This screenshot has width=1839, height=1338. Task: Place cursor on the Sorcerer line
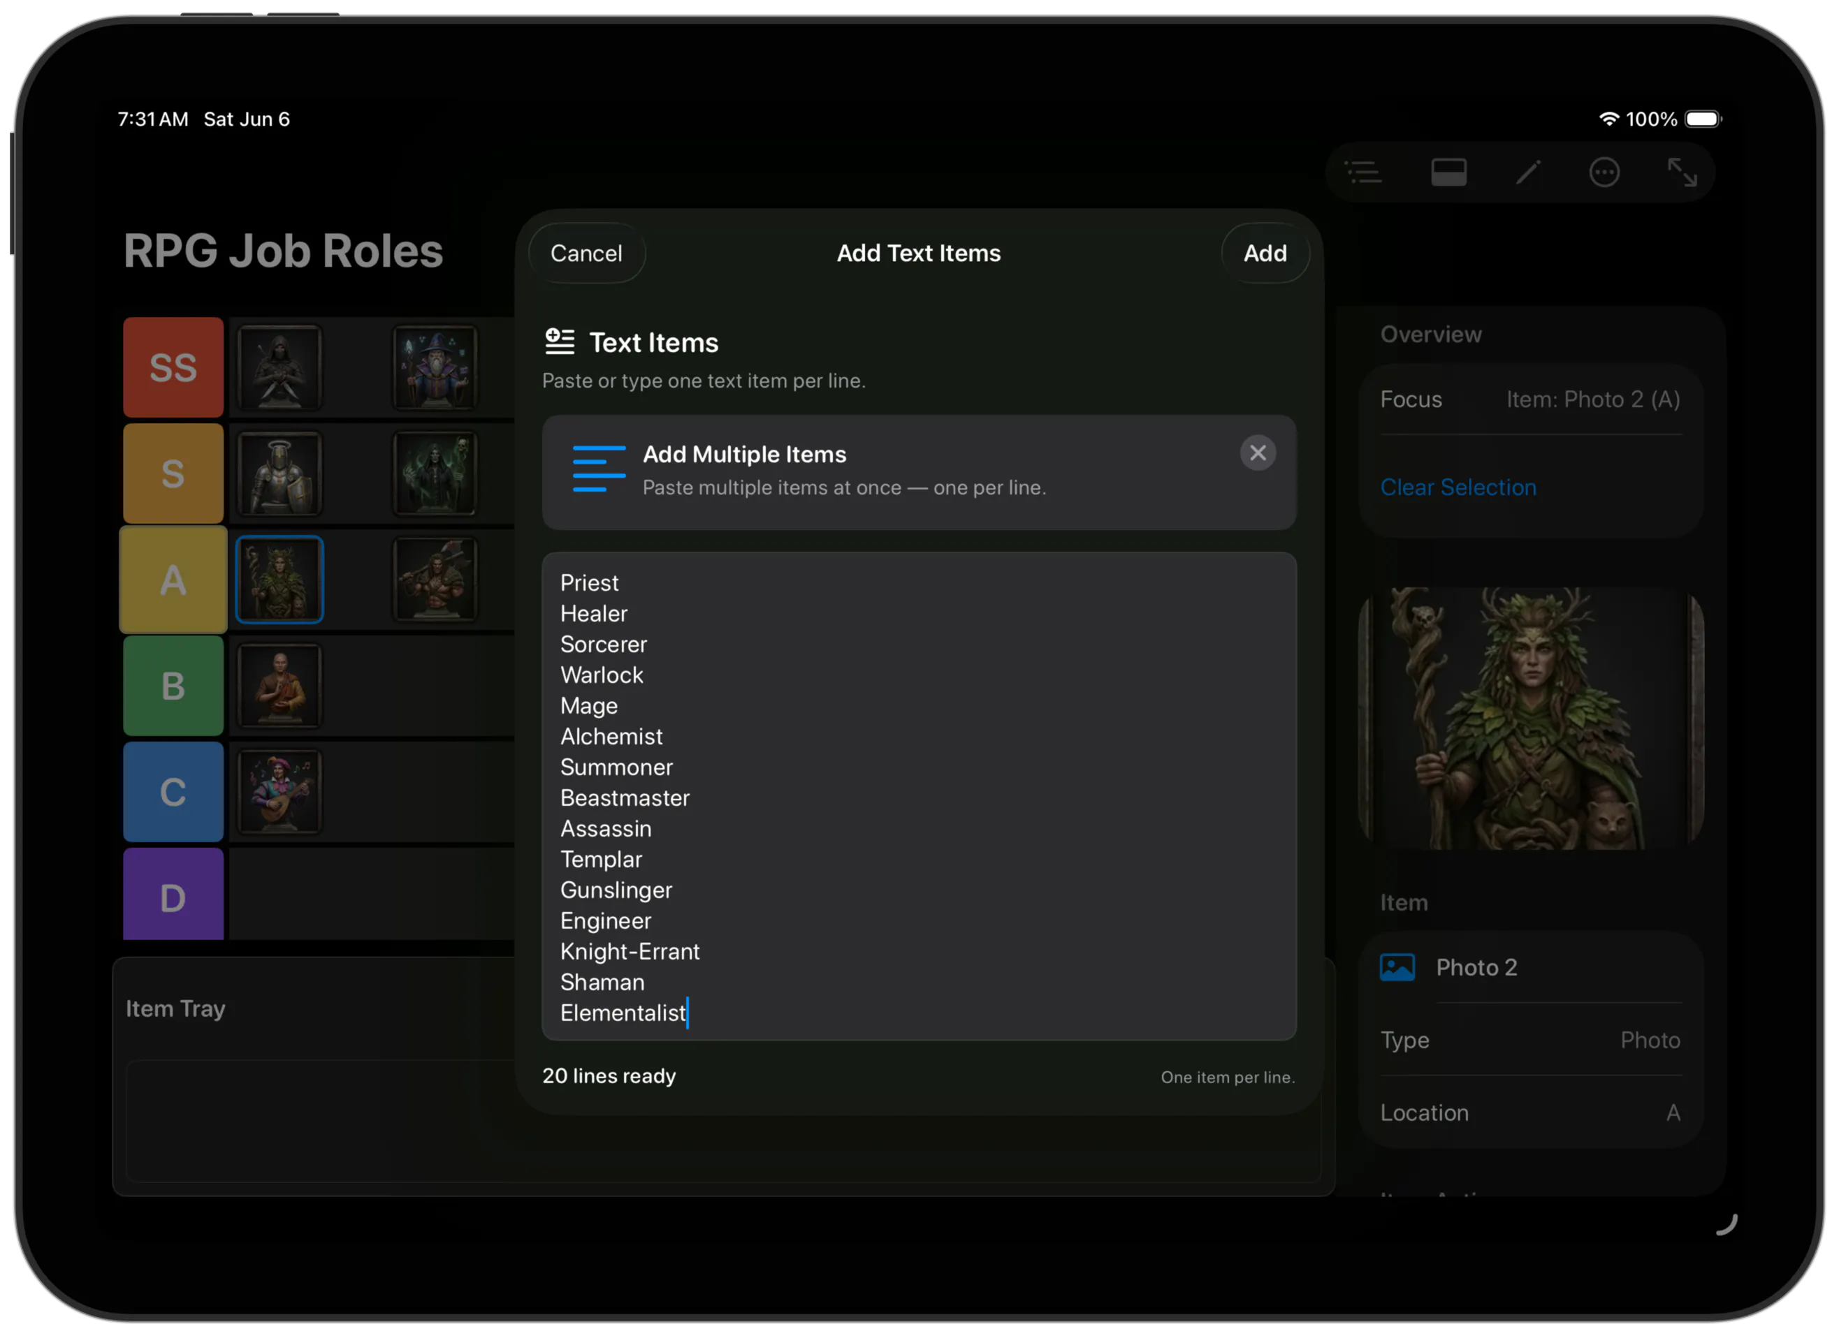(x=604, y=645)
